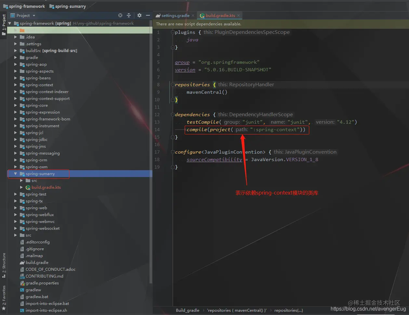
Task: Click line number 14 in the gutter
Action: [x=157, y=130]
